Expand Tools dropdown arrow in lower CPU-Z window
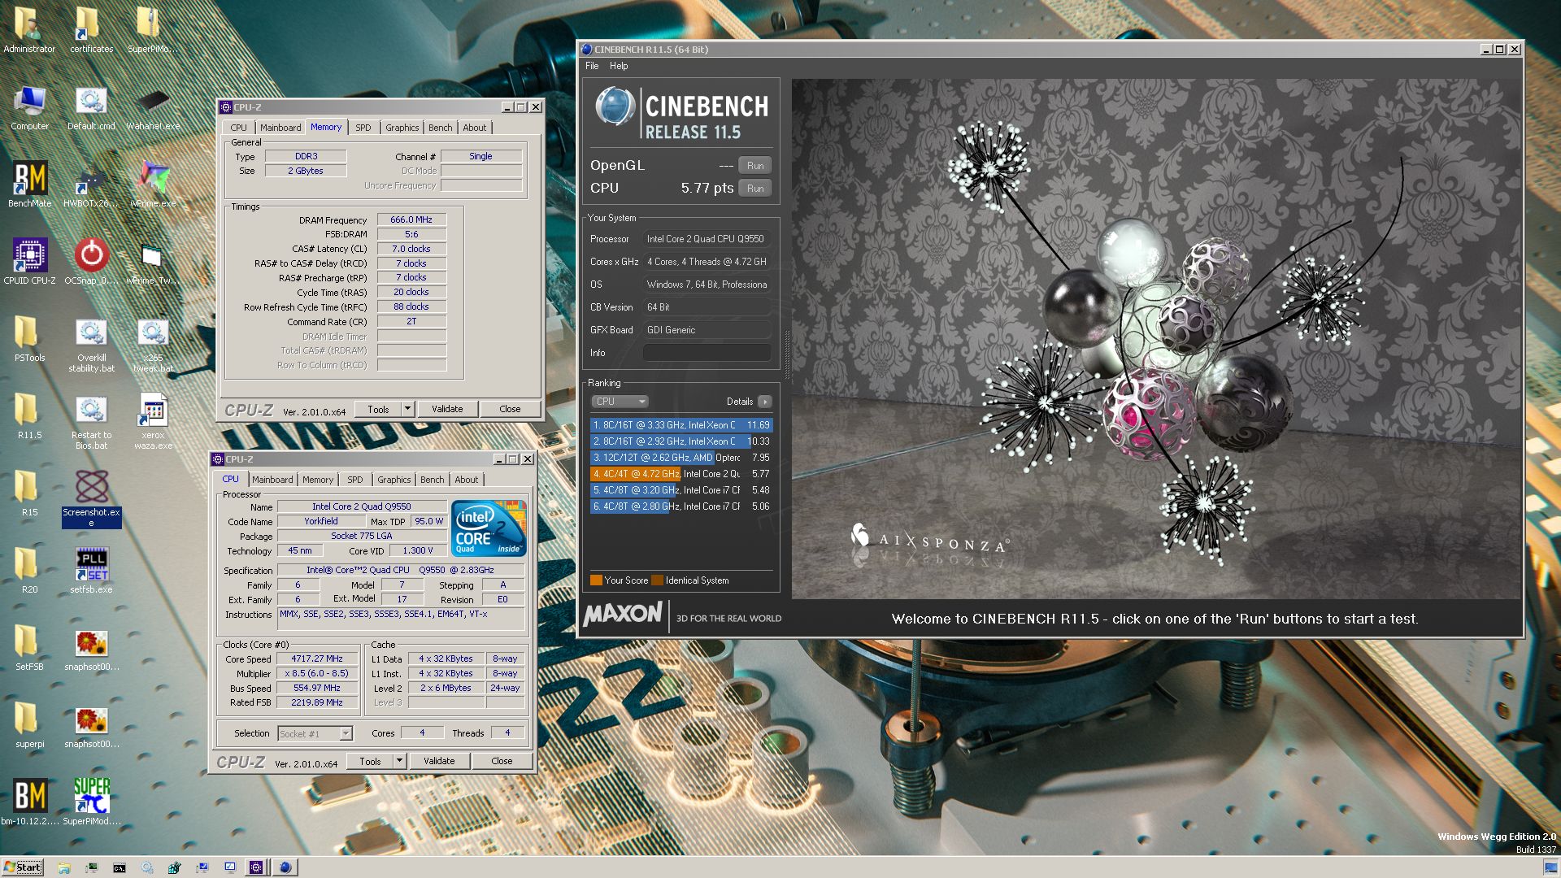Image resolution: width=1561 pixels, height=878 pixels. click(400, 762)
